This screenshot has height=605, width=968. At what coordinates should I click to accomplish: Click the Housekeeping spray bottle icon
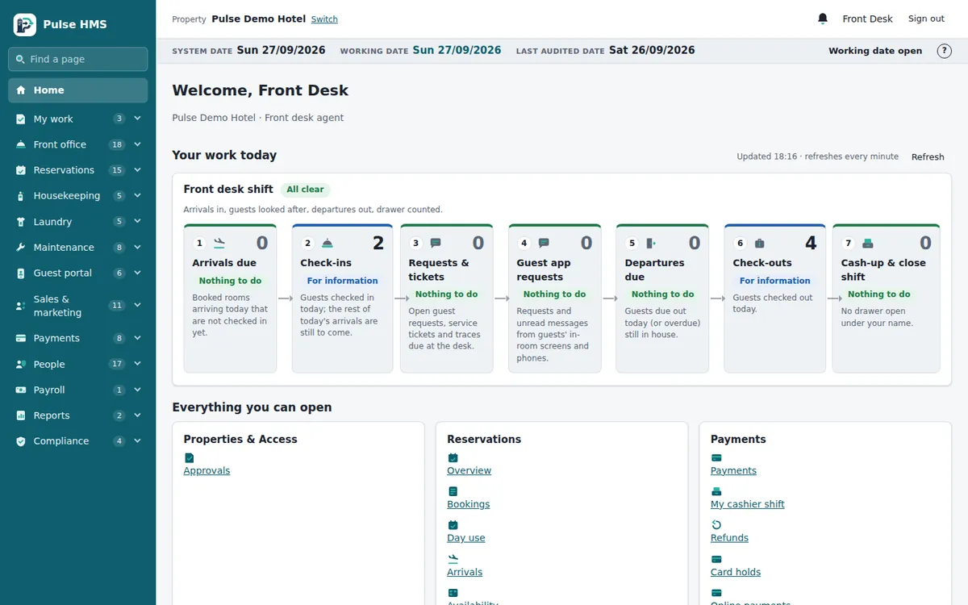[x=21, y=196]
